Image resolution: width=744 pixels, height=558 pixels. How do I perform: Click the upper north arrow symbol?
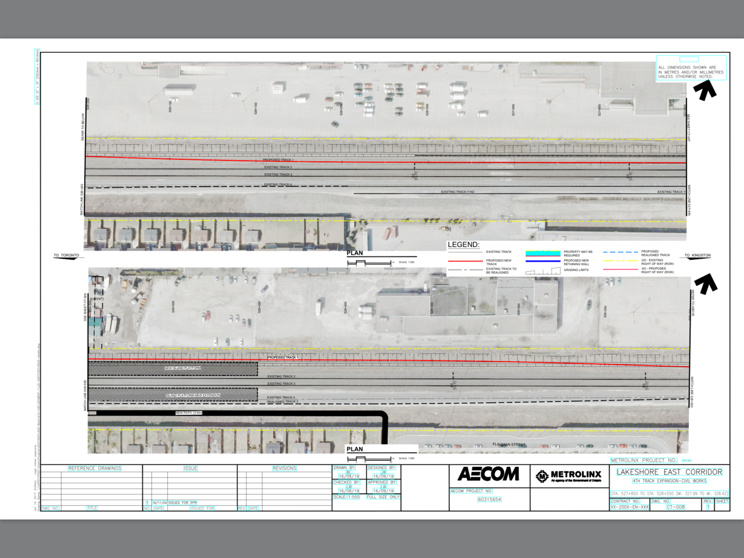[x=704, y=91]
